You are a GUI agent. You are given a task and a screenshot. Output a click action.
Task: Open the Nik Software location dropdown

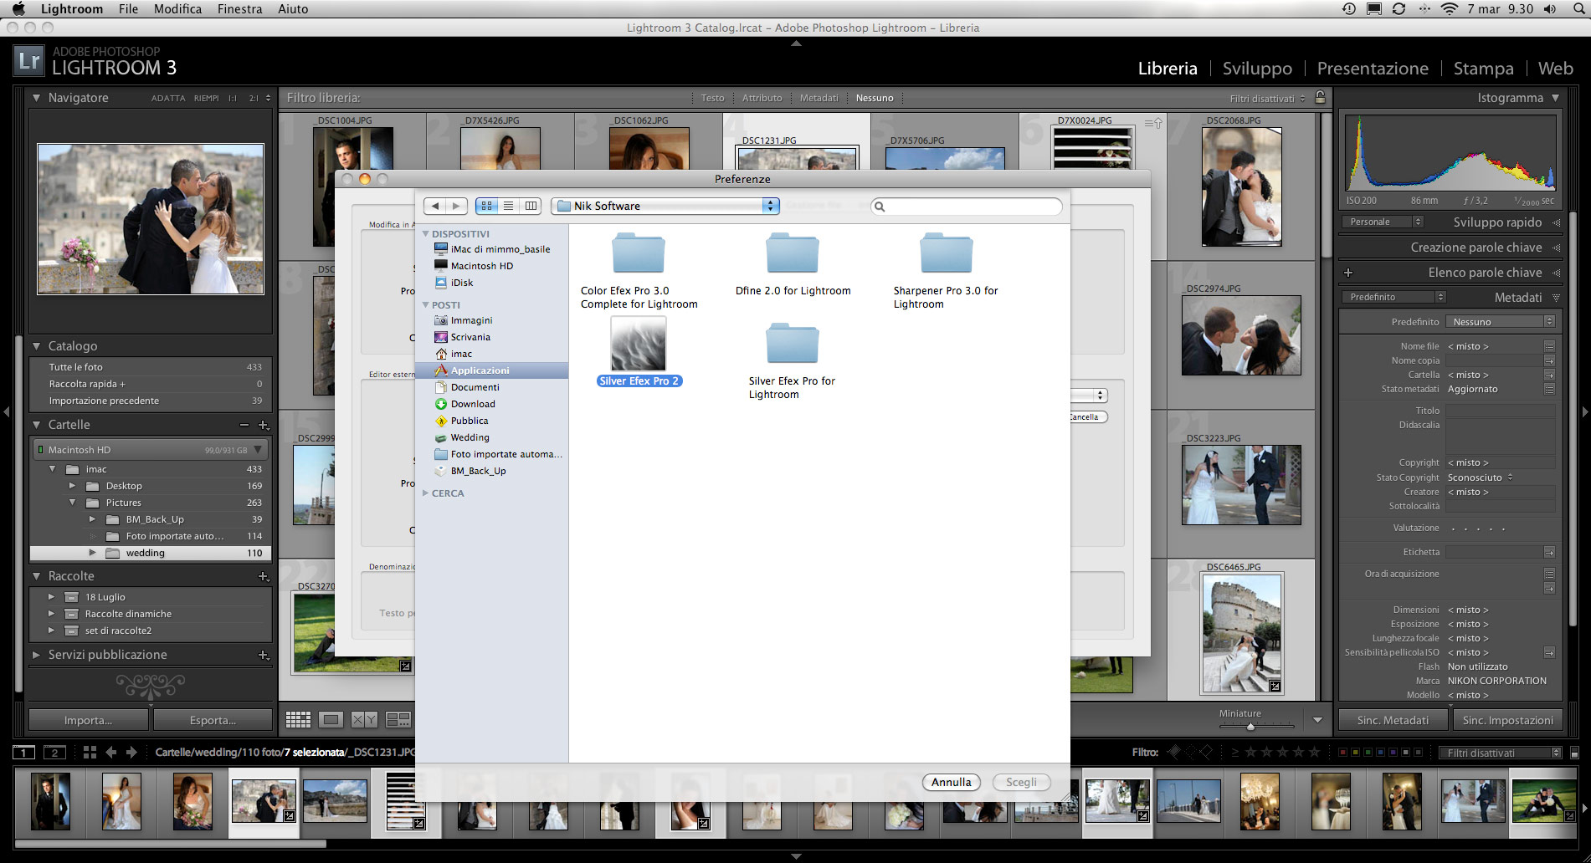665,206
